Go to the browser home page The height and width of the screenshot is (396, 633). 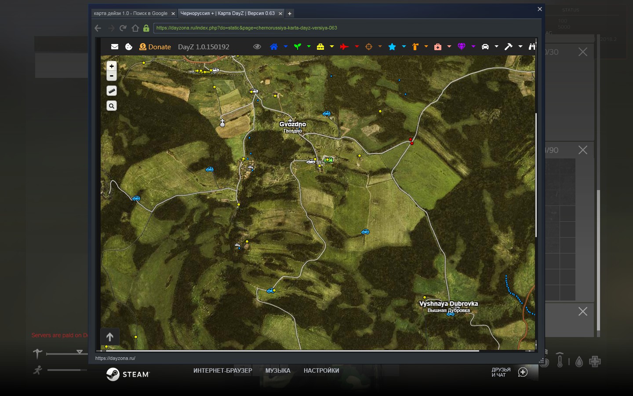pyautogui.click(x=135, y=28)
